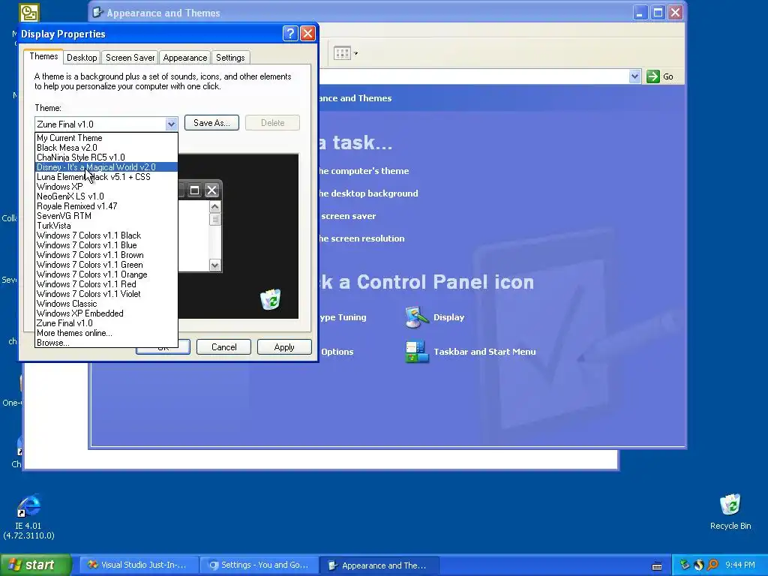Choose Browse... entry in theme list
768x576 pixels.
pyautogui.click(x=106, y=343)
